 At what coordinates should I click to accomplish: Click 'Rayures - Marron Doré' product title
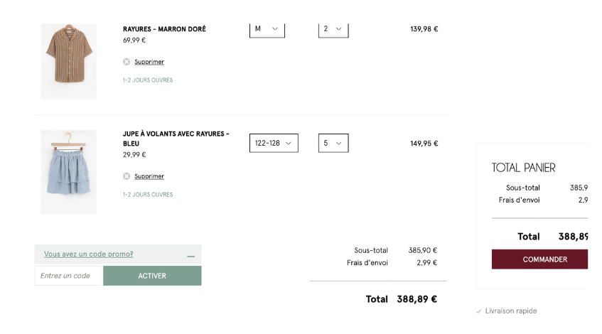click(164, 29)
